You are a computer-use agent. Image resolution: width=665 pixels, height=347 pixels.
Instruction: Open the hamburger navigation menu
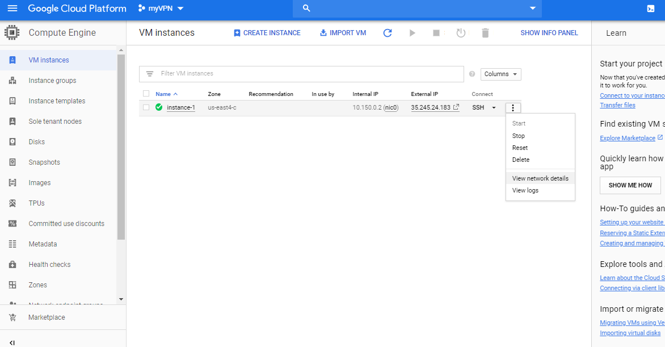point(12,9)
